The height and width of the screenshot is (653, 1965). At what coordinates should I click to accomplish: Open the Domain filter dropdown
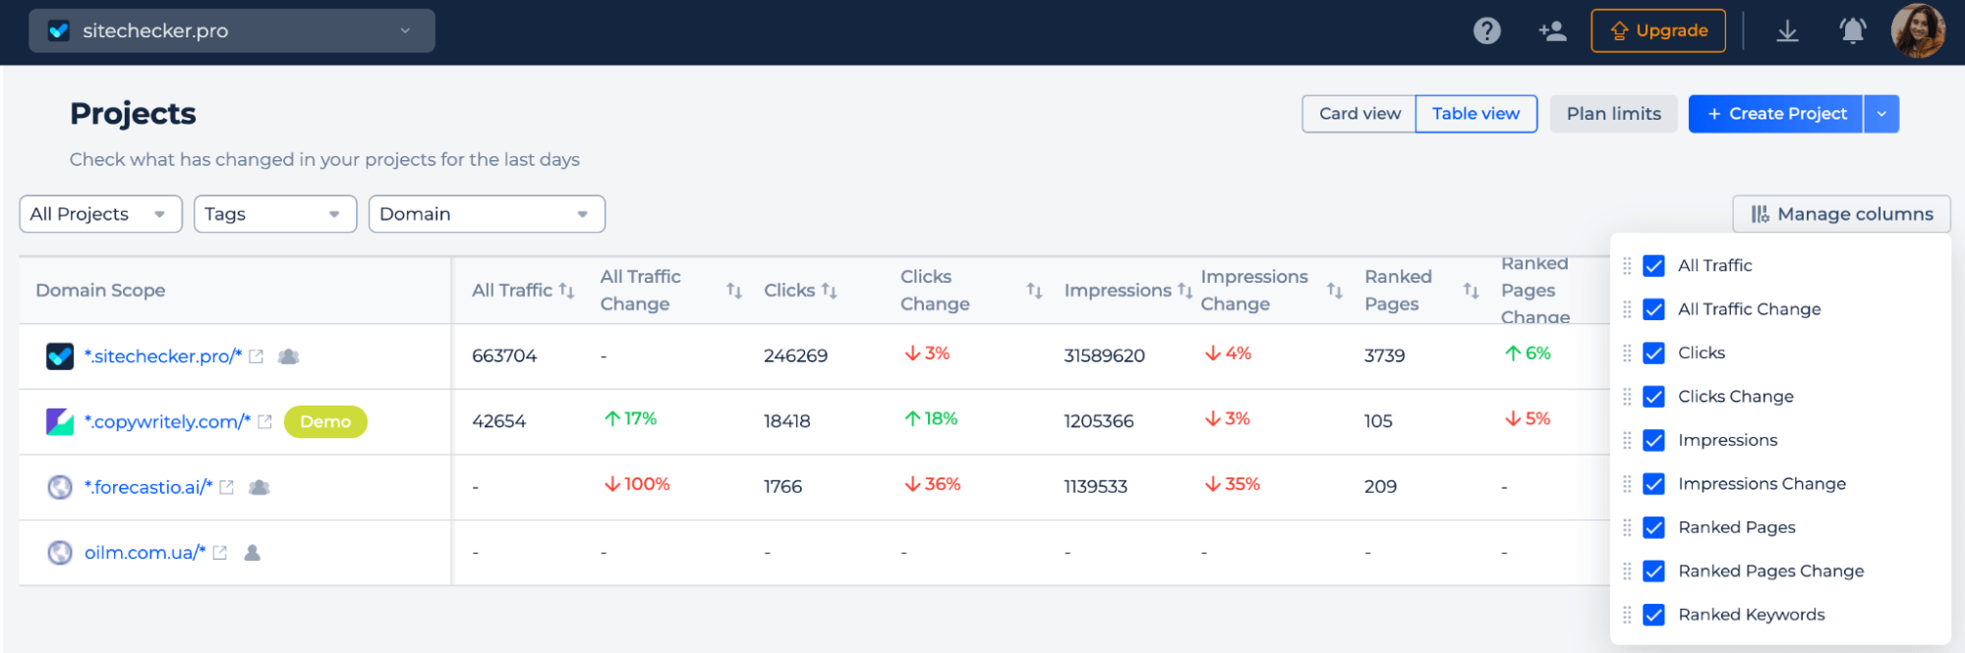(x=487, y=214)
